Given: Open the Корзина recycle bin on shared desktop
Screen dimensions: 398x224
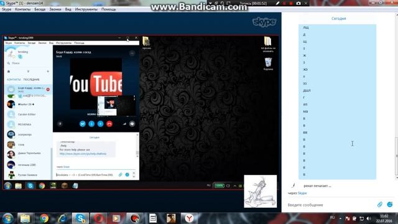Looking at the screenshot, I should 268,64.
